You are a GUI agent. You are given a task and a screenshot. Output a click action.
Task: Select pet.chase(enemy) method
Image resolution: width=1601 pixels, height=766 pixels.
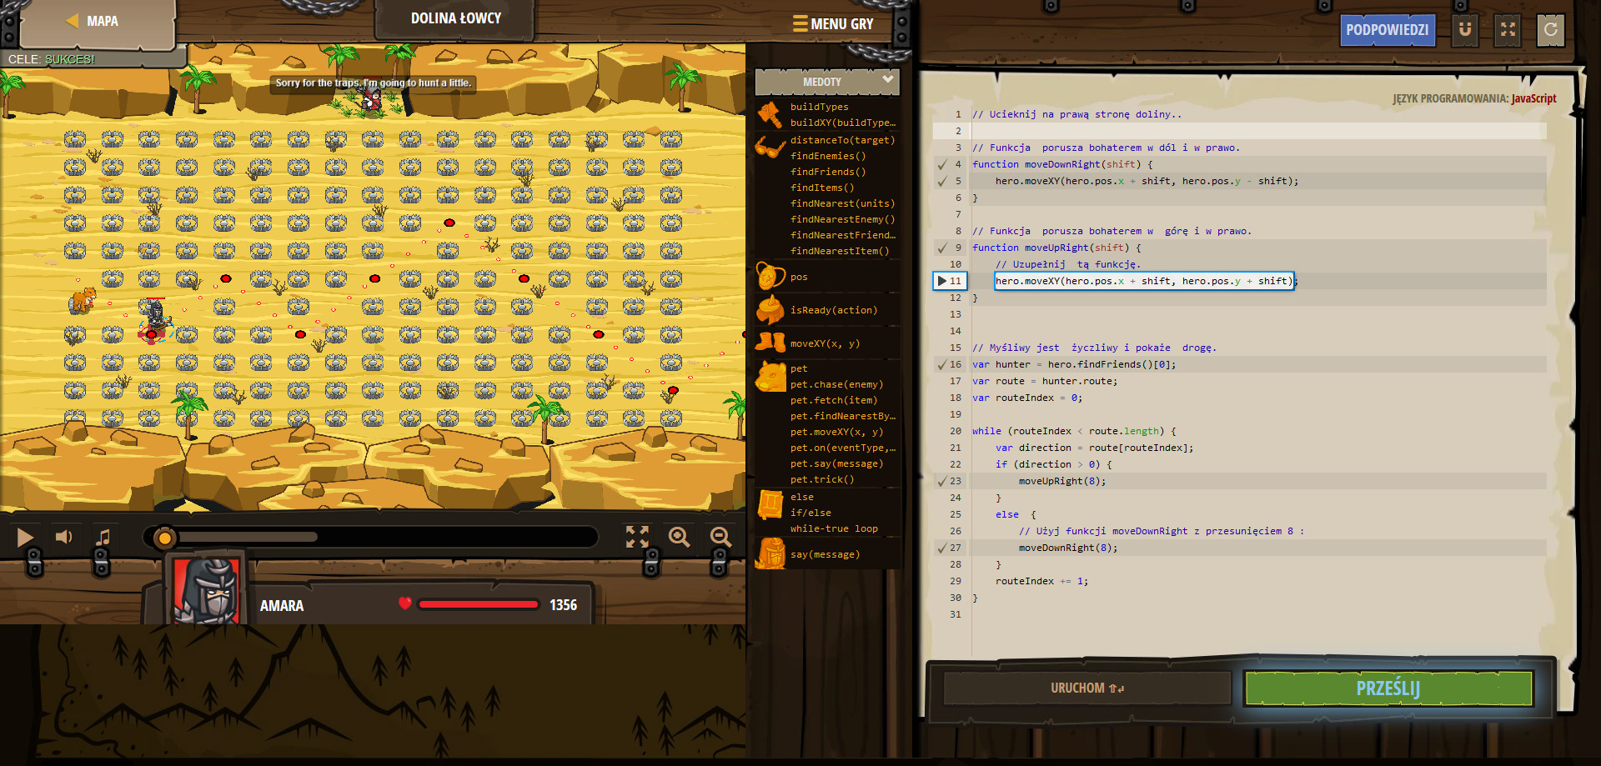[836, 384]
